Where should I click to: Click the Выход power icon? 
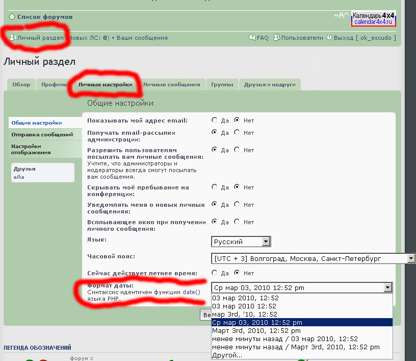pos(329,38)
